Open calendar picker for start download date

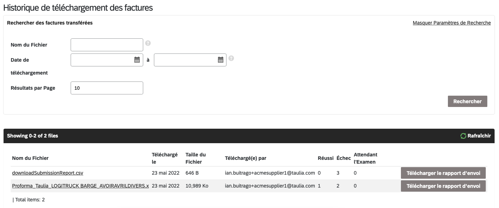[137, 60]
